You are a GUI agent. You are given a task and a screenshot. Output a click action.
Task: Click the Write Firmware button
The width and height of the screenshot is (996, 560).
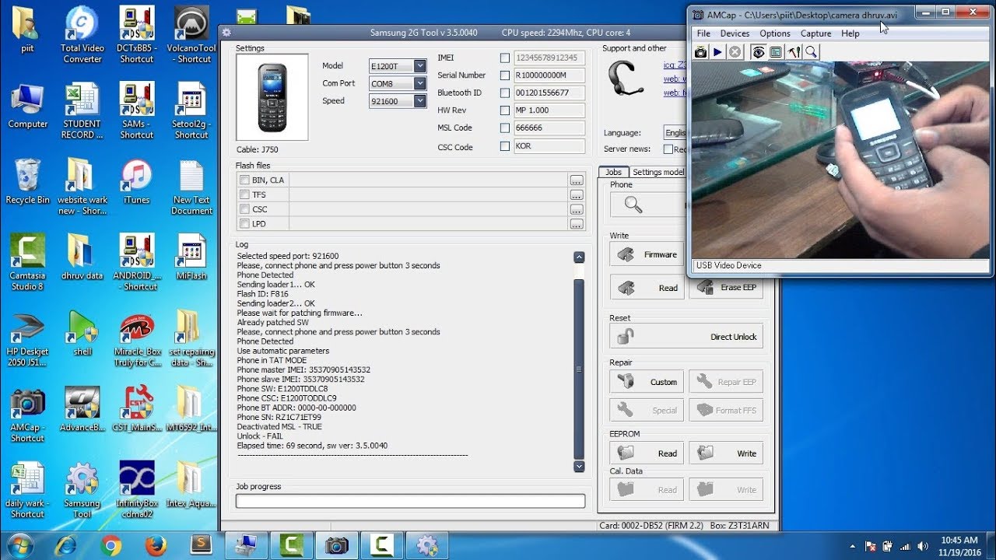(647, 254)
